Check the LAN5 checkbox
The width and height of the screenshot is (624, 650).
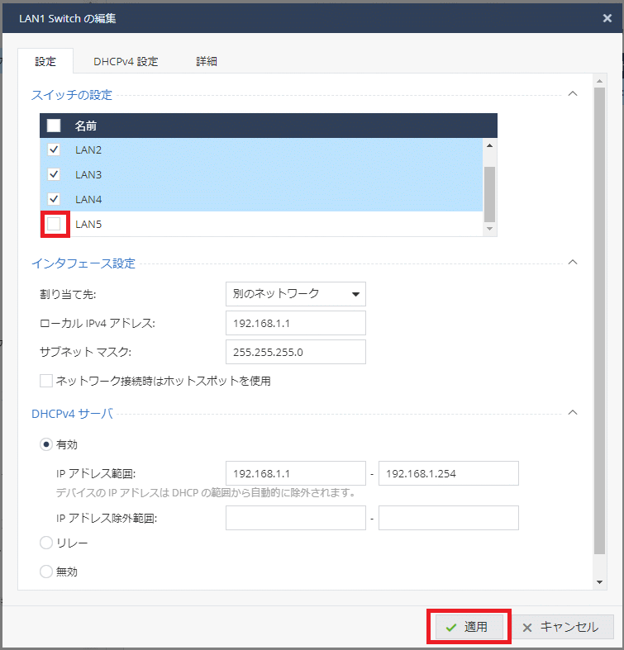pyautogui.click(x=54, y=224)
